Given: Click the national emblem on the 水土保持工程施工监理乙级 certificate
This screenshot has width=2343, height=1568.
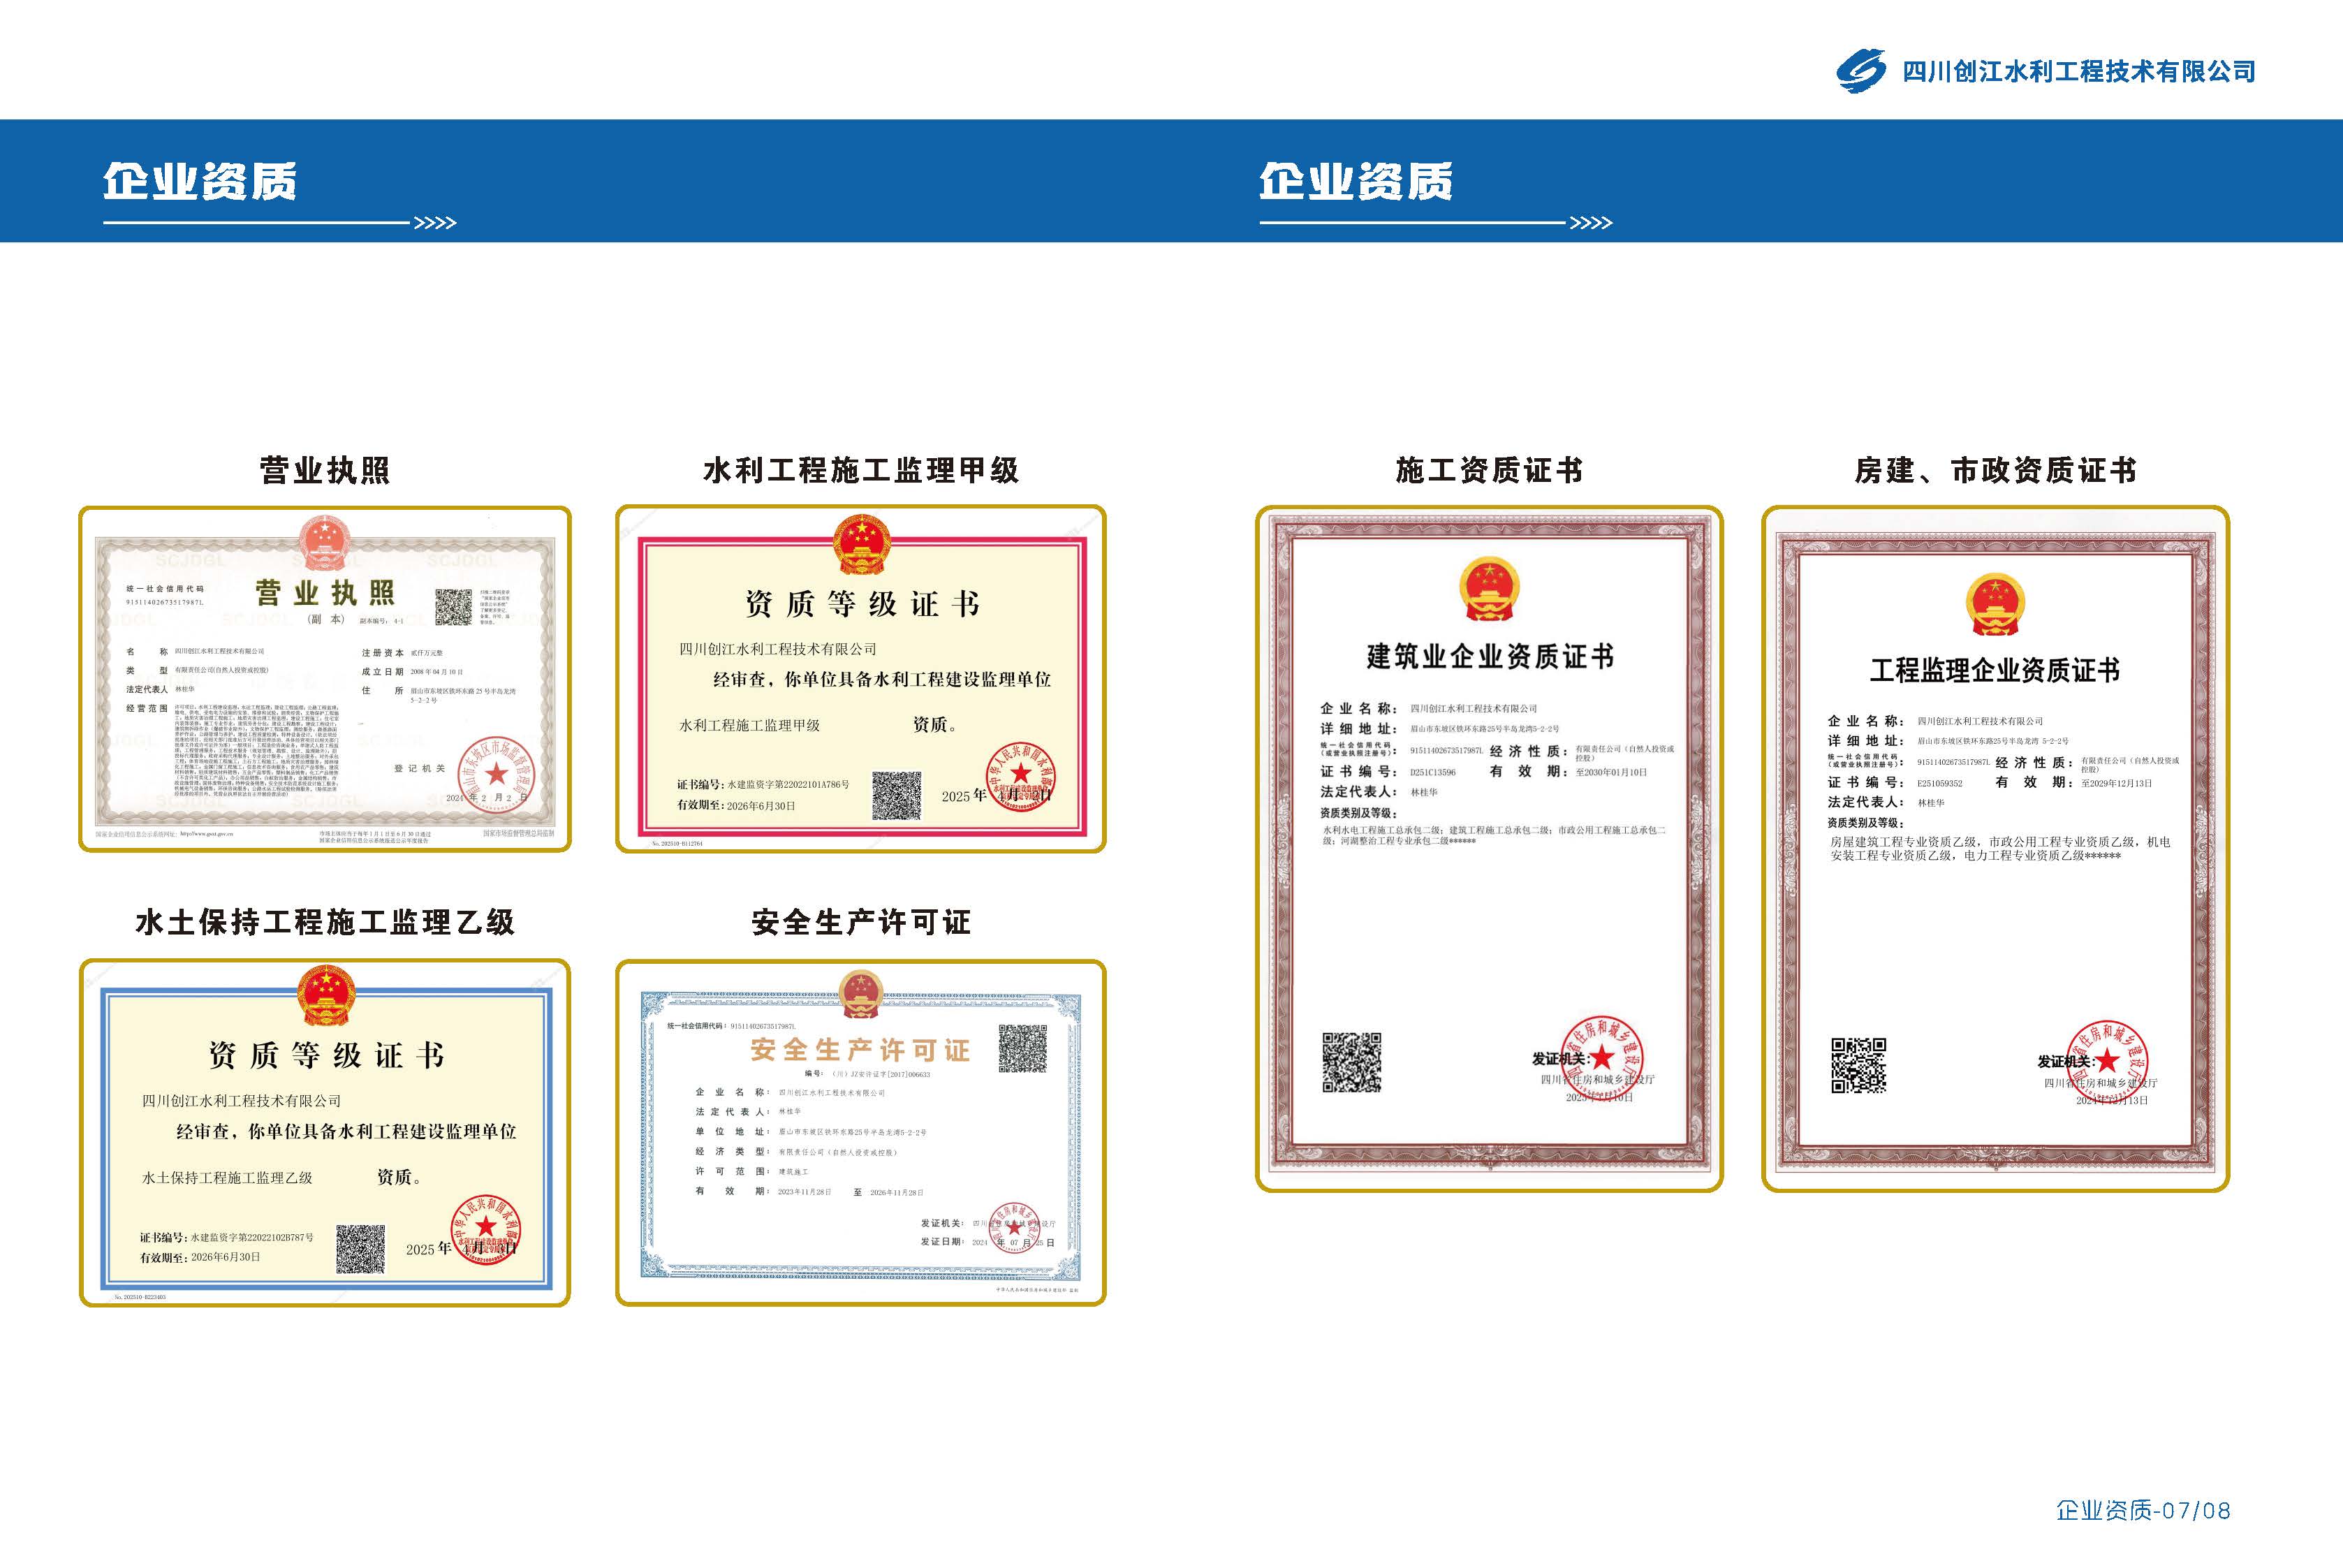Looking at the screenshot, I should pos(325,995).
